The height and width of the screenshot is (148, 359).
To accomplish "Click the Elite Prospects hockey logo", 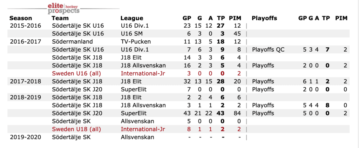I will [x=63, y=8].
